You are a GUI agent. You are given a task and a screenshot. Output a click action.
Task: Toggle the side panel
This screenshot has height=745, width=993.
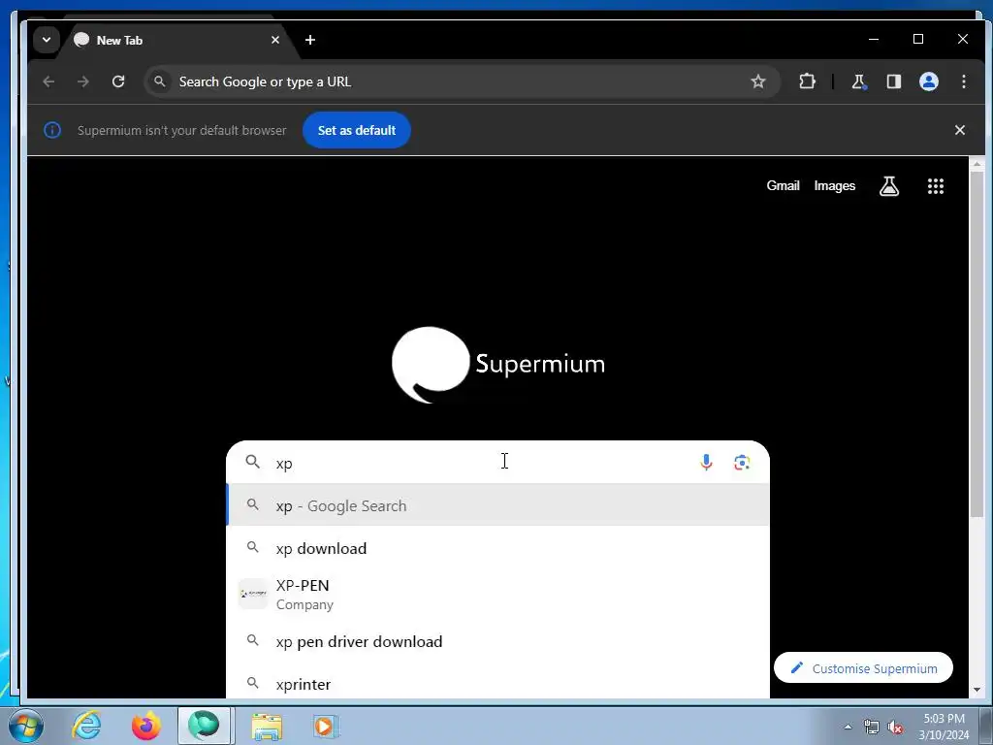(x=893, y=81)
